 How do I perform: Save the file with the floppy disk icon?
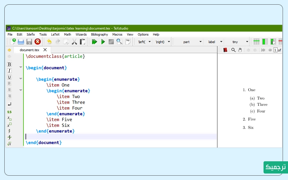point(29,42)
